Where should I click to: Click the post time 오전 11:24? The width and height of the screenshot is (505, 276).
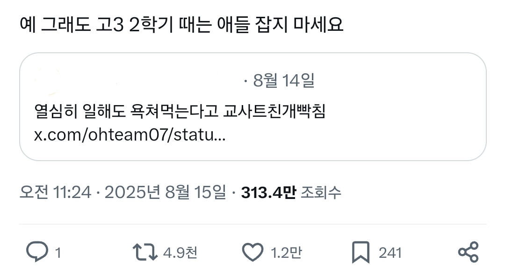(55, 192)
